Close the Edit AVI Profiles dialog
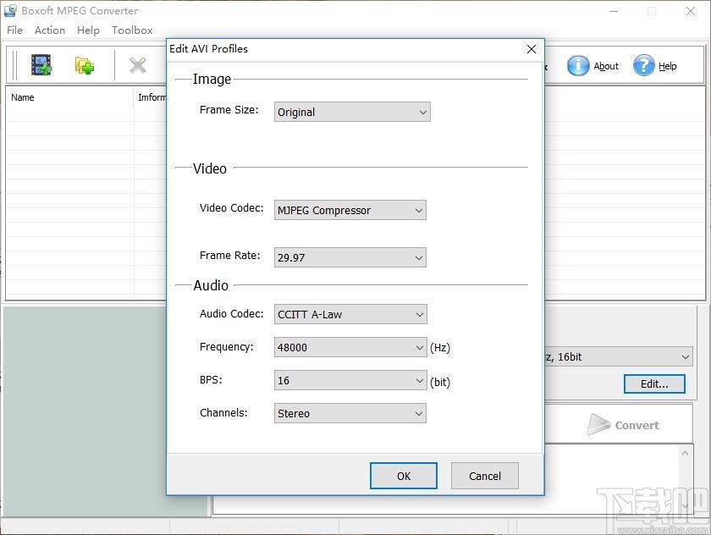Viewport: 711px width, 535px height. (532, 49)
